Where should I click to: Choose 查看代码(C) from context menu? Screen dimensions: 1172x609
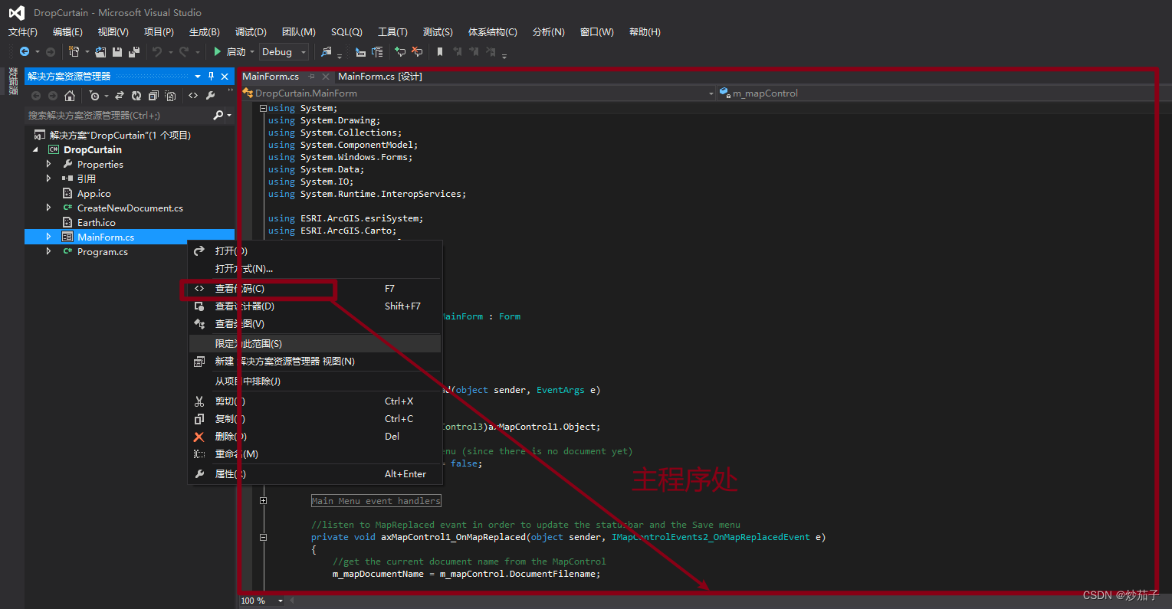pyautogui.click(x=314, y=289)
